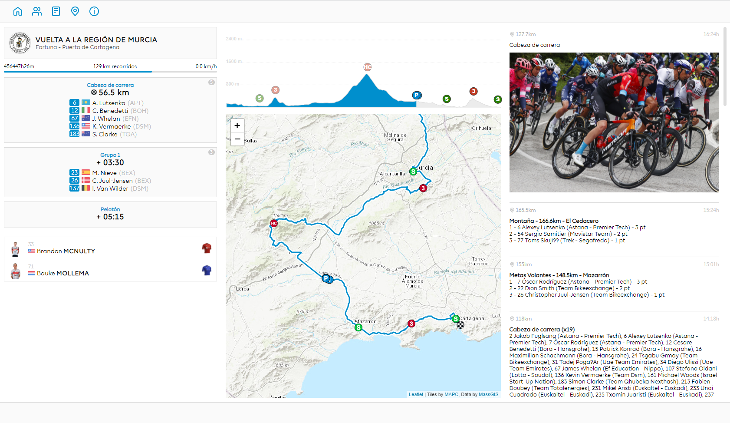Open the MAPC tiles link
Screen dimensions: 730x423
click(x=451, y=394)
